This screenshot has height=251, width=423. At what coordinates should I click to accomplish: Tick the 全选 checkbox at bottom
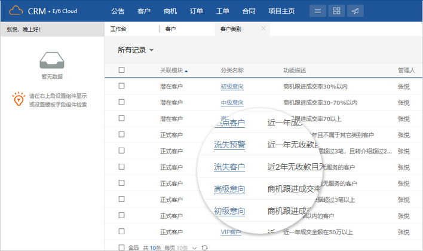[x=121, y=247]
